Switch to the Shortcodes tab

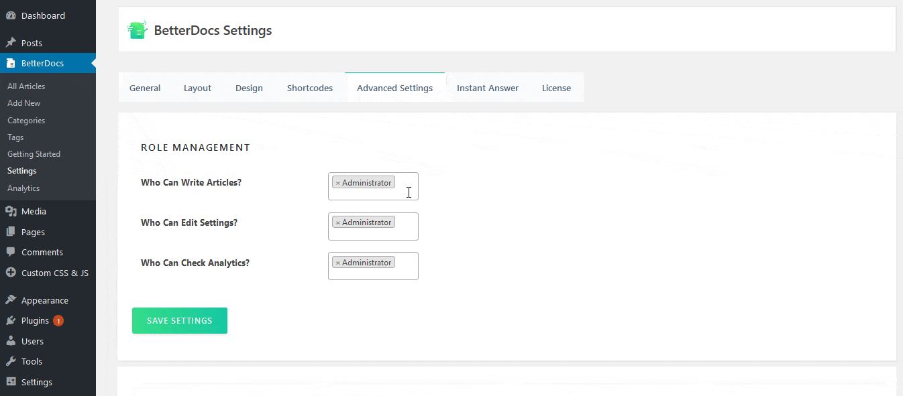tap(309, 88)
